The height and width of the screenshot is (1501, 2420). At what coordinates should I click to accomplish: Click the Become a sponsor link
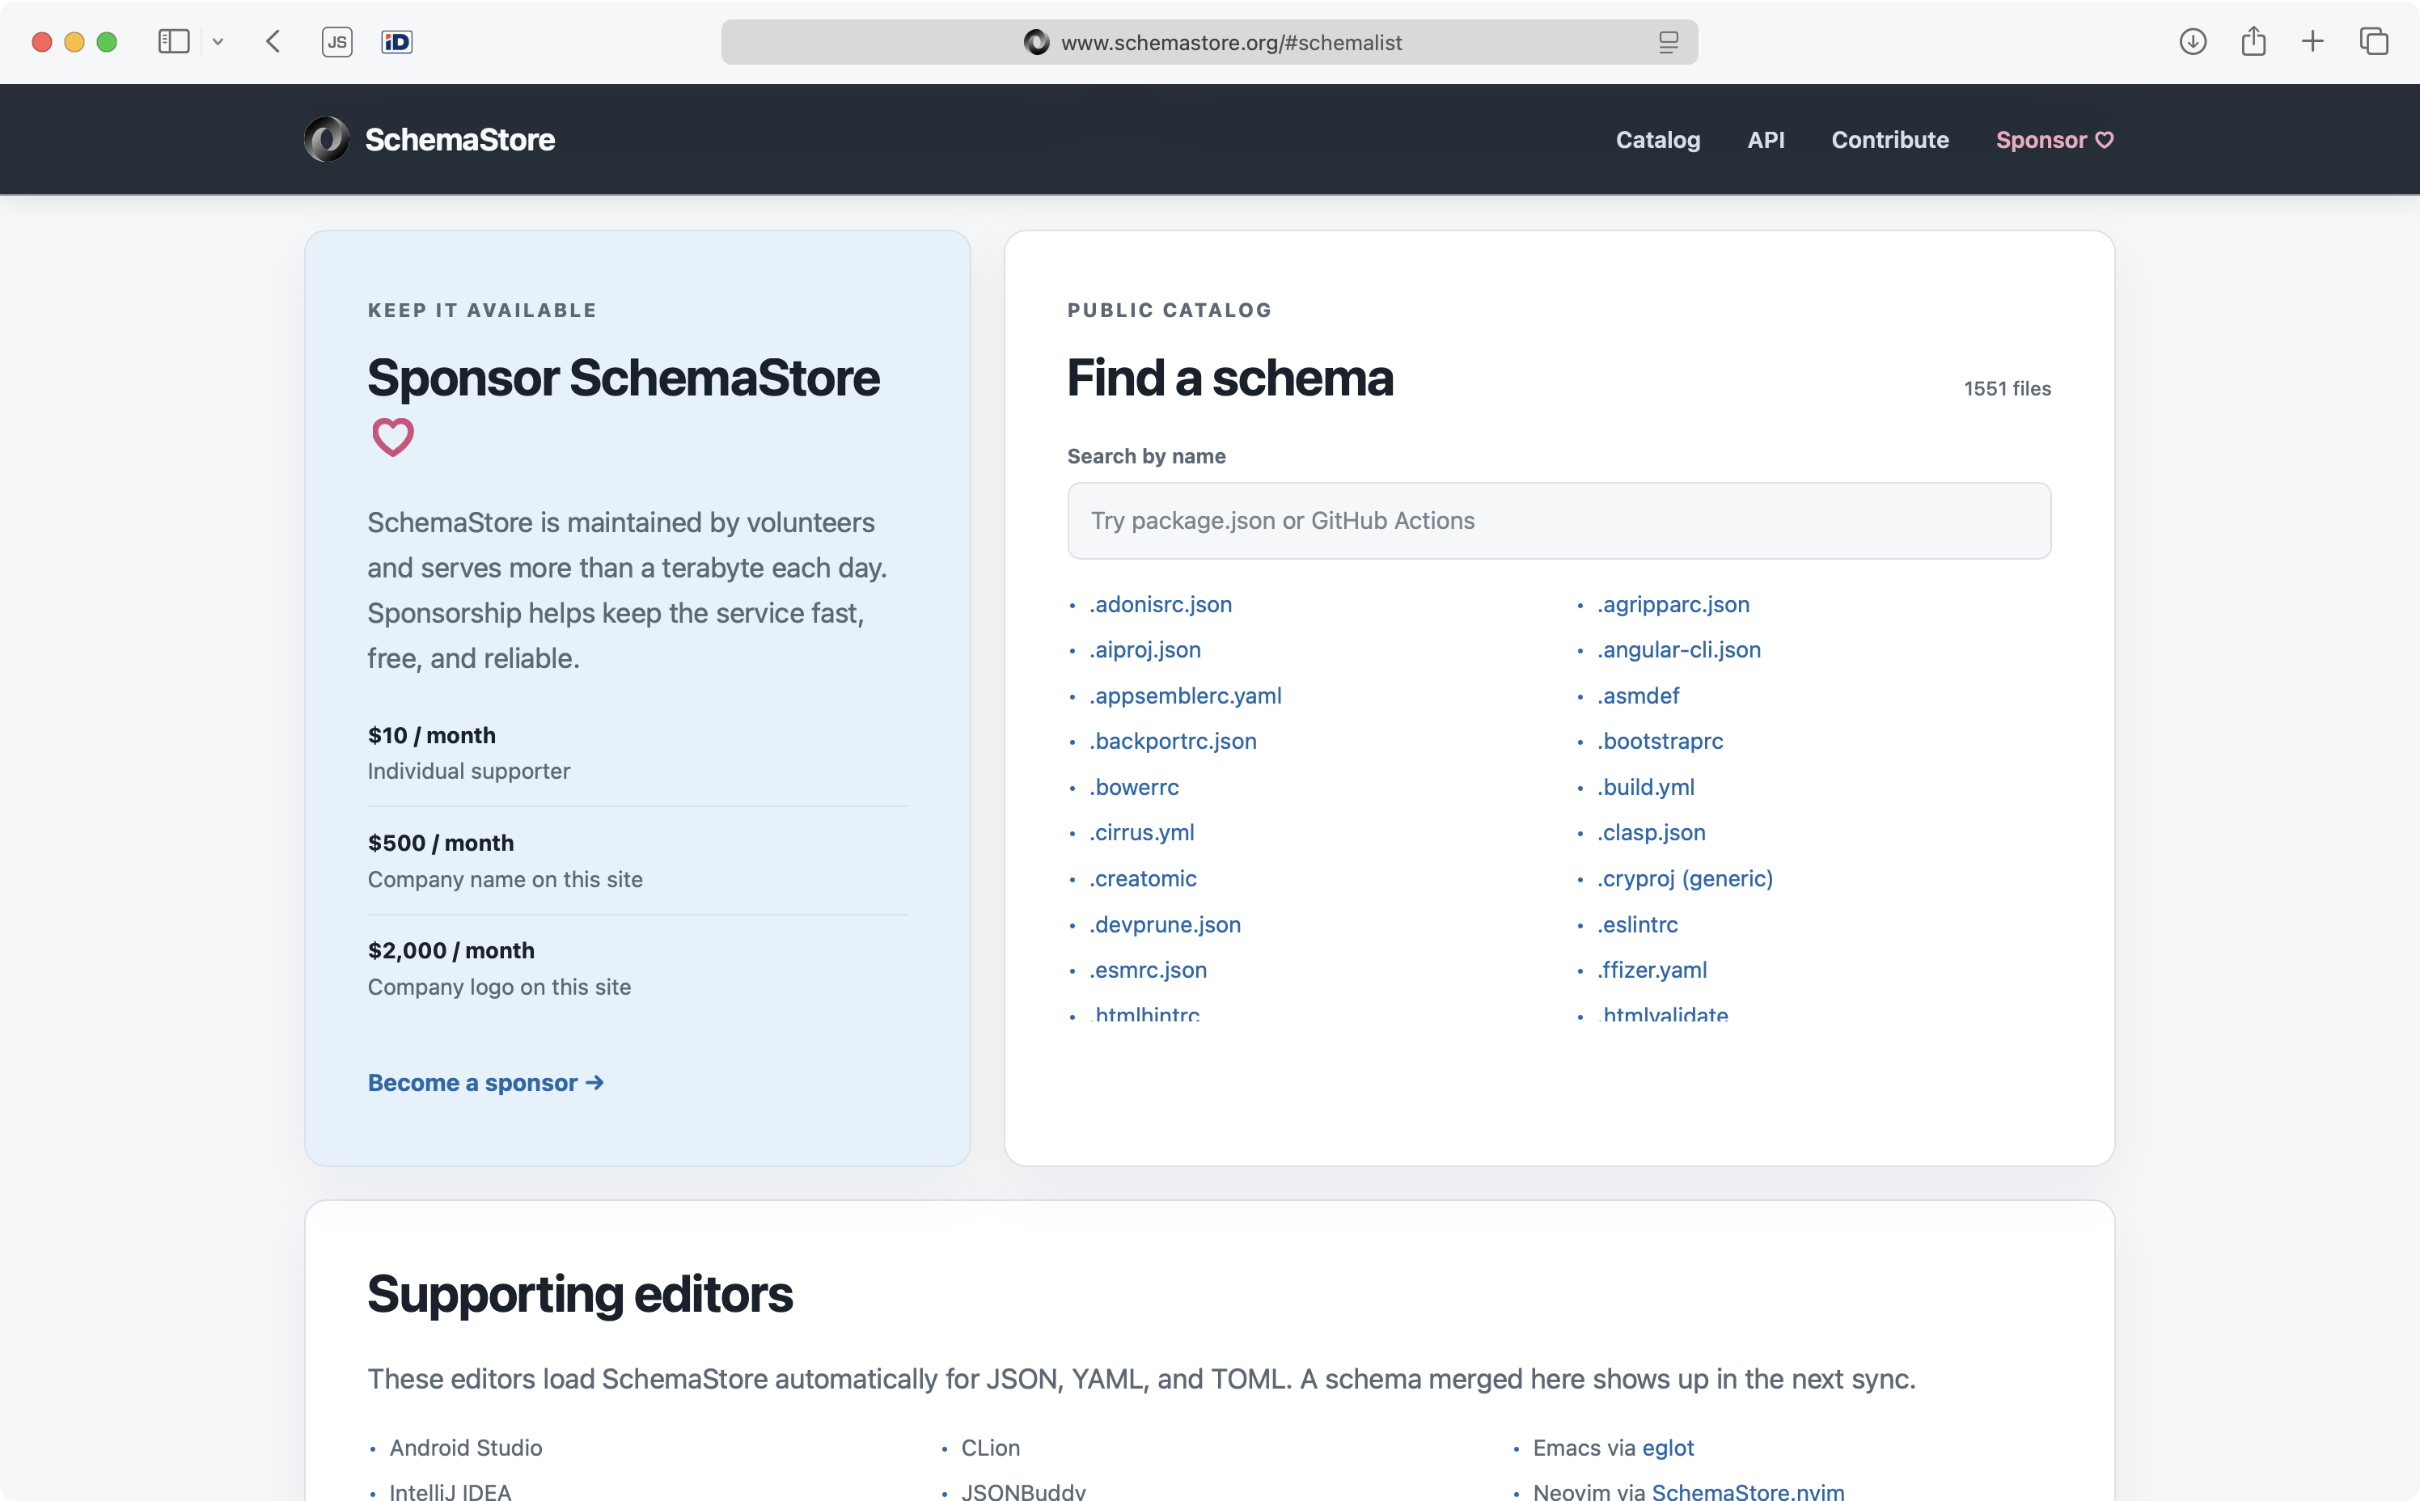(x=485, y=1083)
